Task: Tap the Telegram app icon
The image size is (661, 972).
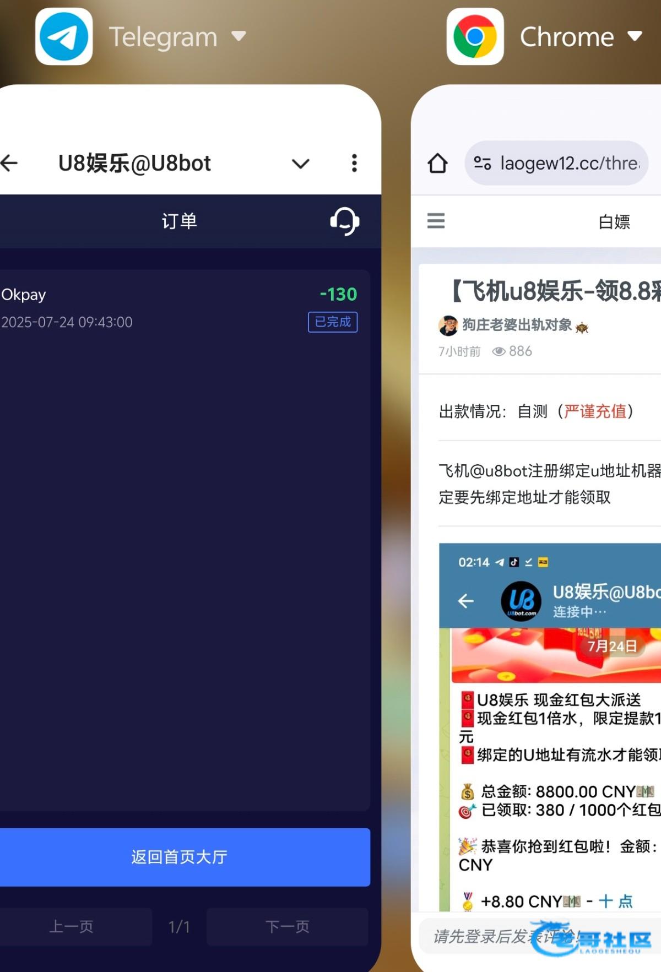Action: 64,36
